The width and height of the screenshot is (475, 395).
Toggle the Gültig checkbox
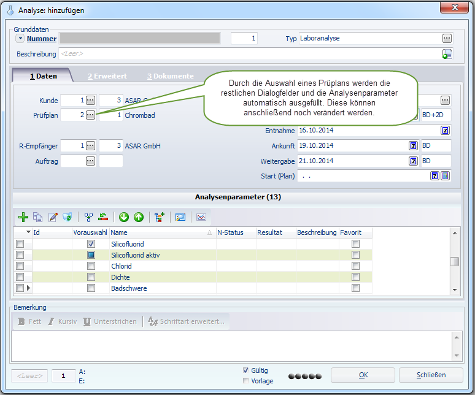pyautogui.click(x=245, y=370)
